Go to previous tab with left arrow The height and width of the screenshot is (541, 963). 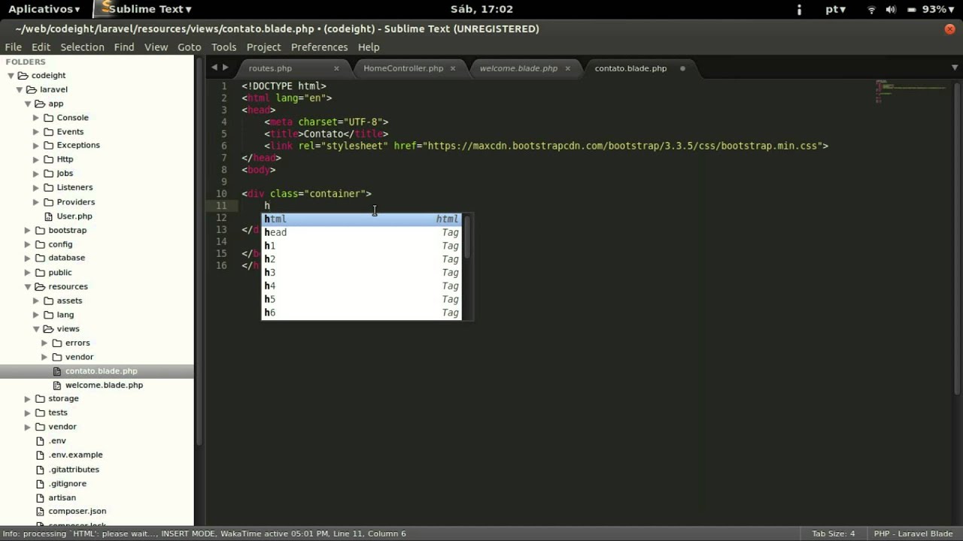click(x=214, y=68)
